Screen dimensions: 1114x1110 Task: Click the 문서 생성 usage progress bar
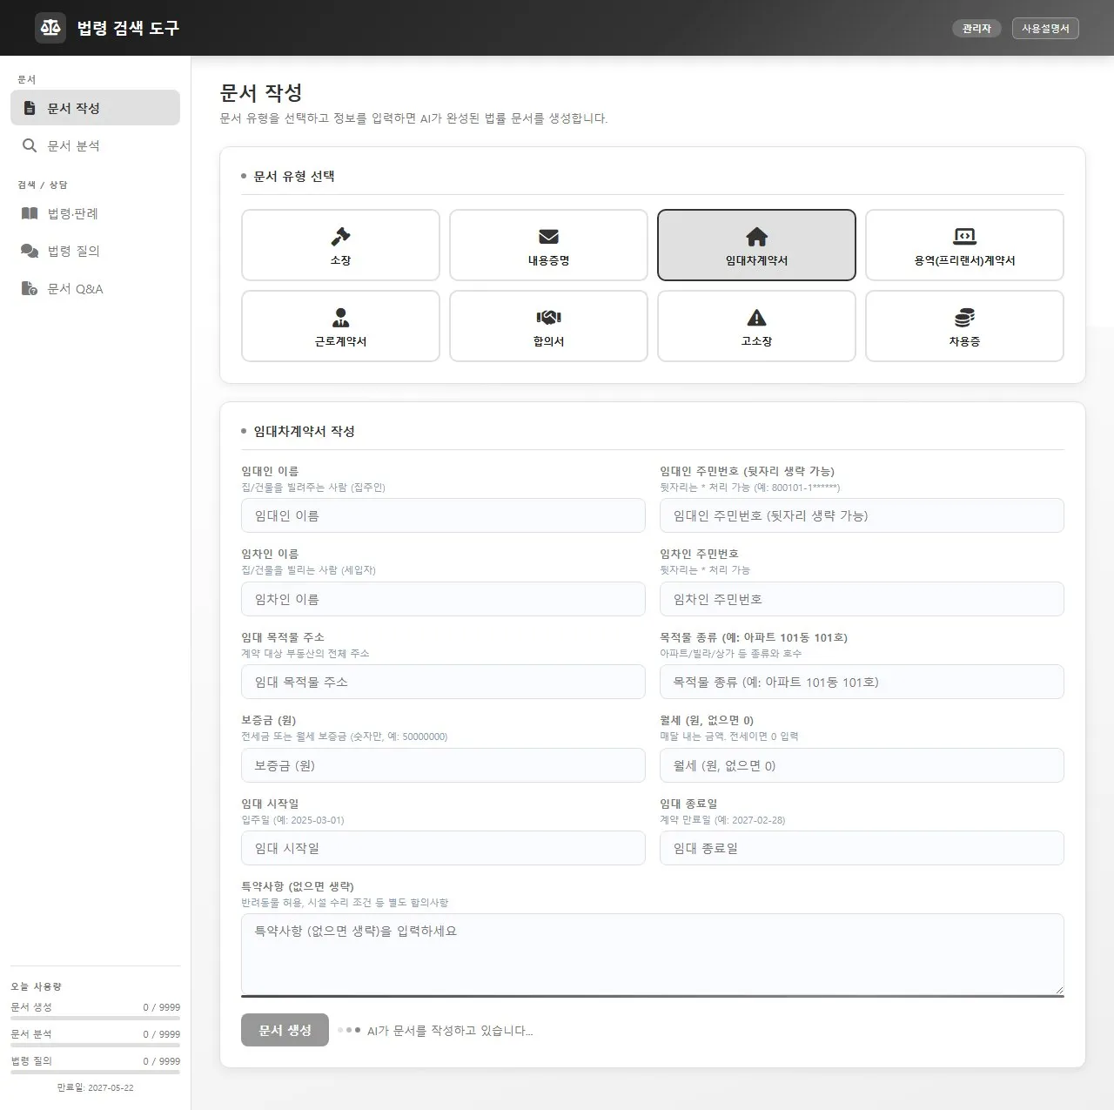tap(95, 1018)
